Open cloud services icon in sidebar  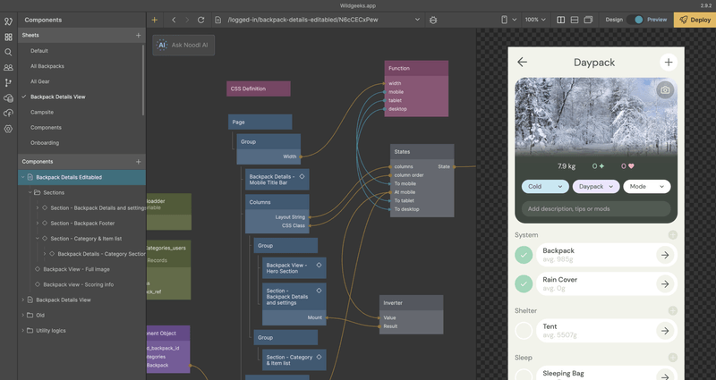point(8,98)
